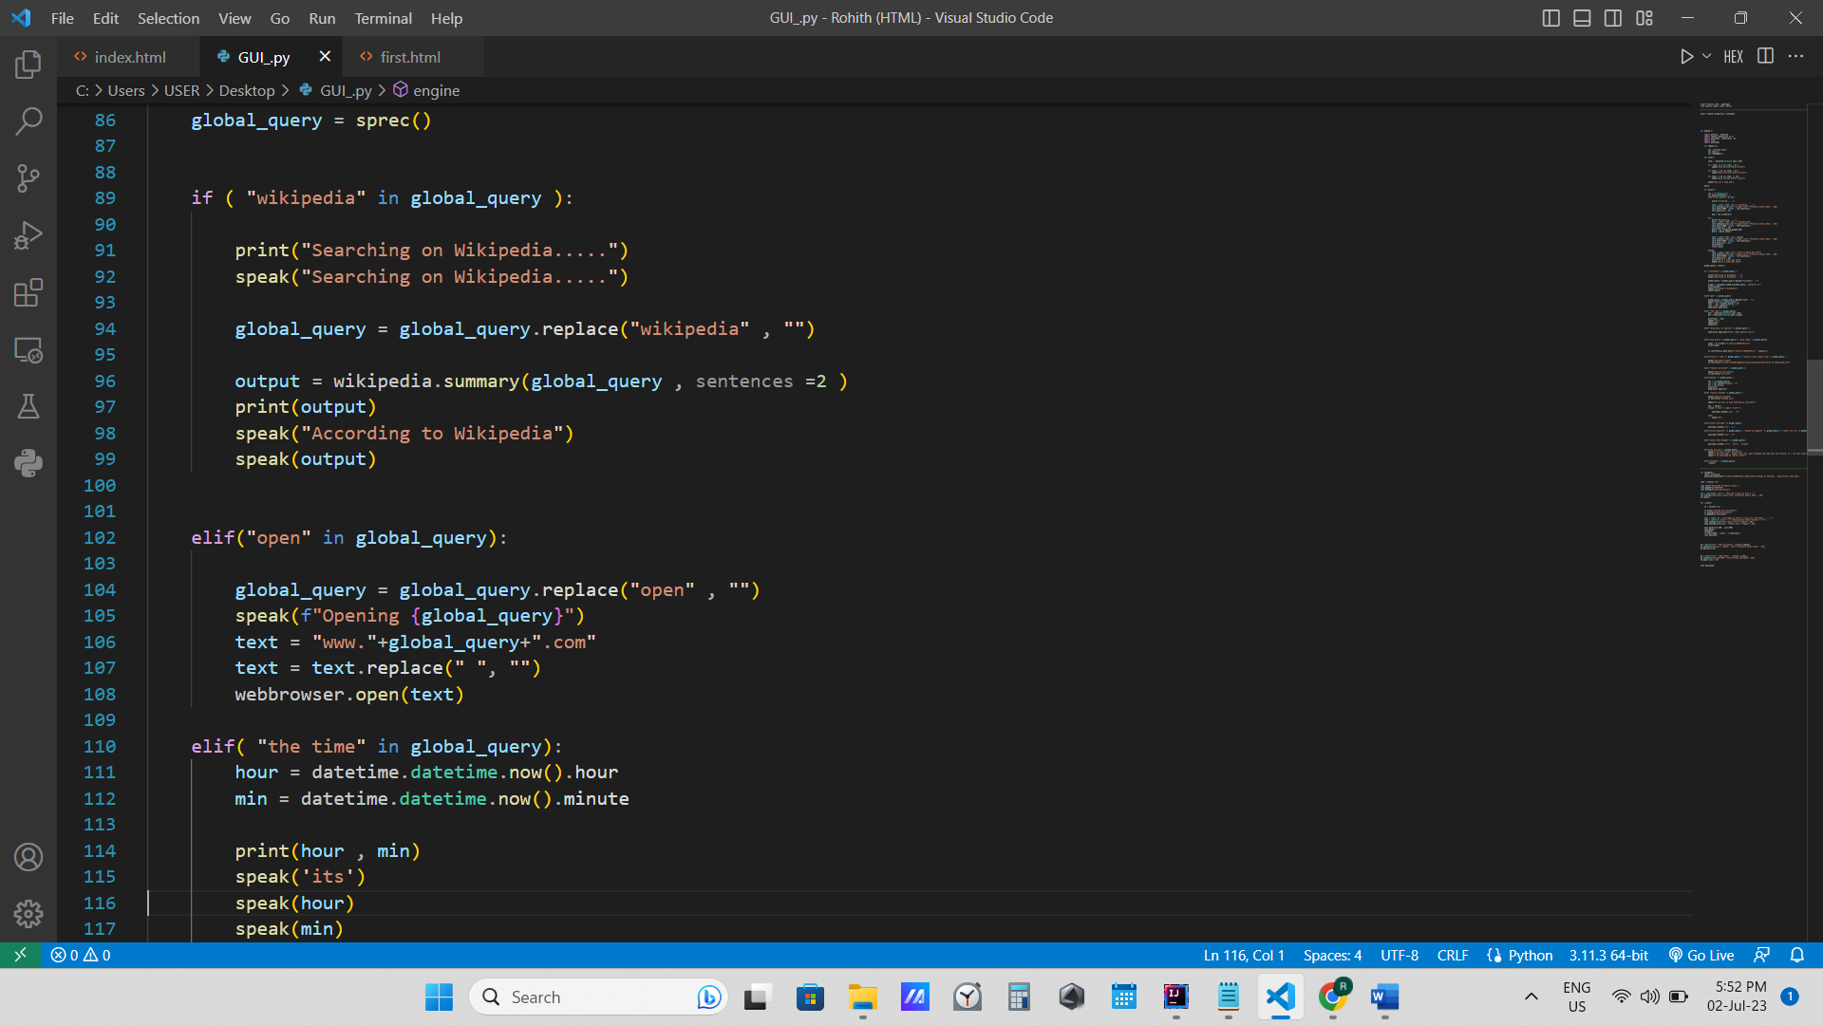The width and height of the screenshot is (1823, 1025).
Task: Click the vertical scrollbar thumb
Action: click(1814, 408)
